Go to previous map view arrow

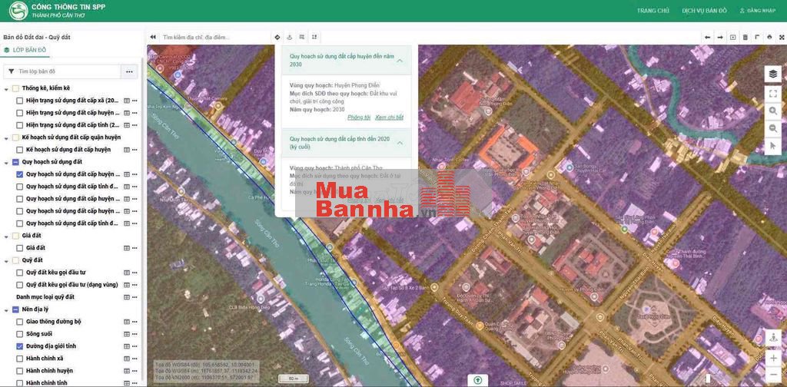click(x=708, y=37)
